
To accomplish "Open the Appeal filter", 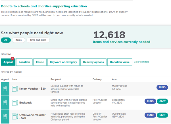I will click(8, 62).
